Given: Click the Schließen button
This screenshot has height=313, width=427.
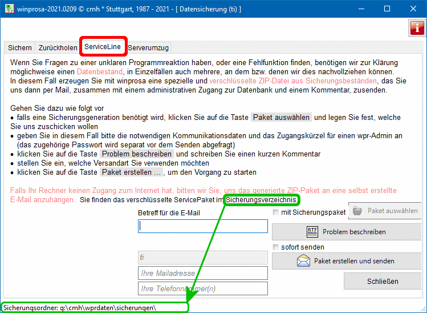Looking at the screenshot, I should point(382,281).
